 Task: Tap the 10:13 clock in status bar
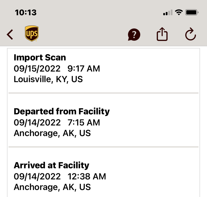26,12
